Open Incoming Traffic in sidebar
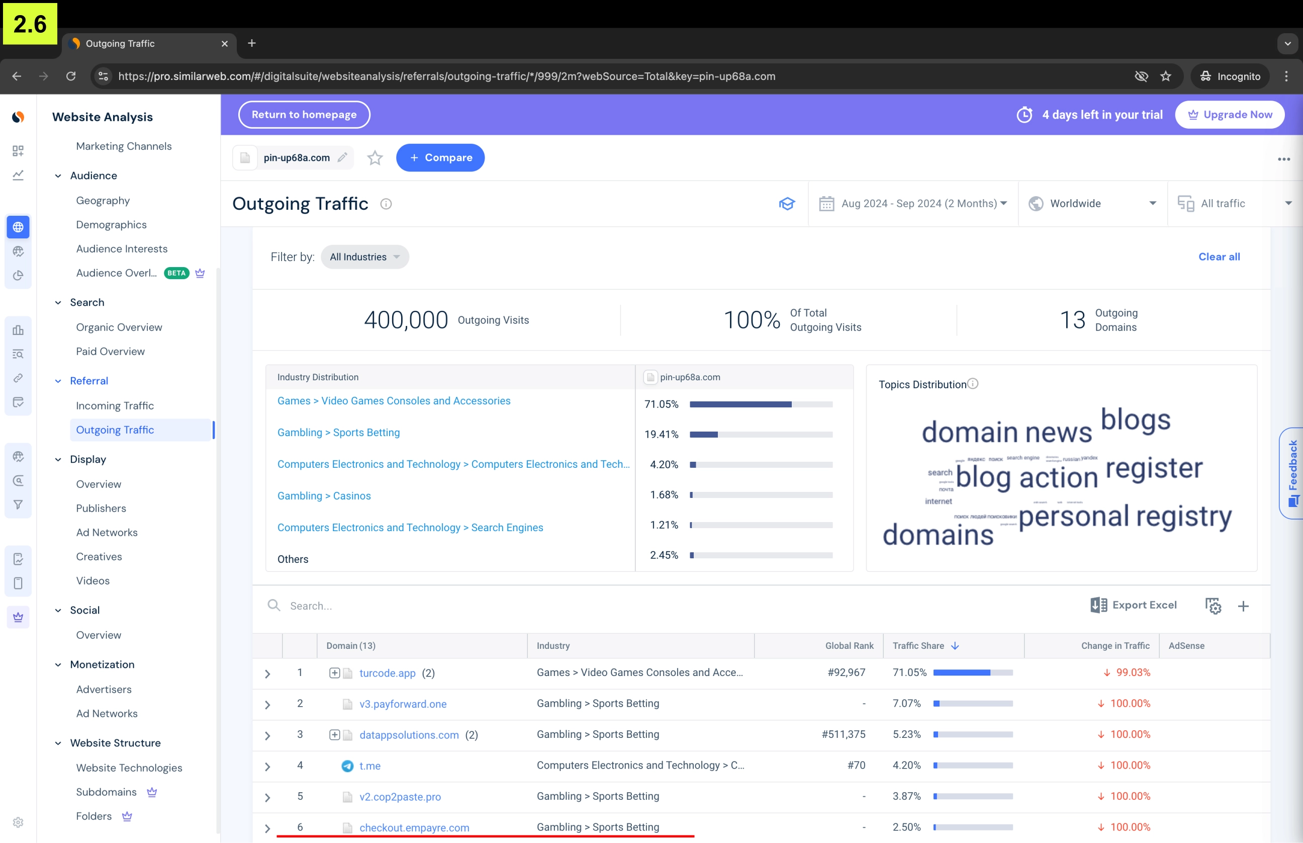Viewport: 1303px width, 843px height. click(x=115, y=405)
